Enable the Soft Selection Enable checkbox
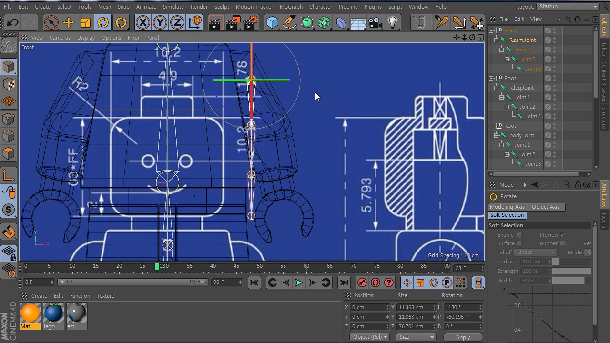The image size is (610, 343). click(520, 235)
